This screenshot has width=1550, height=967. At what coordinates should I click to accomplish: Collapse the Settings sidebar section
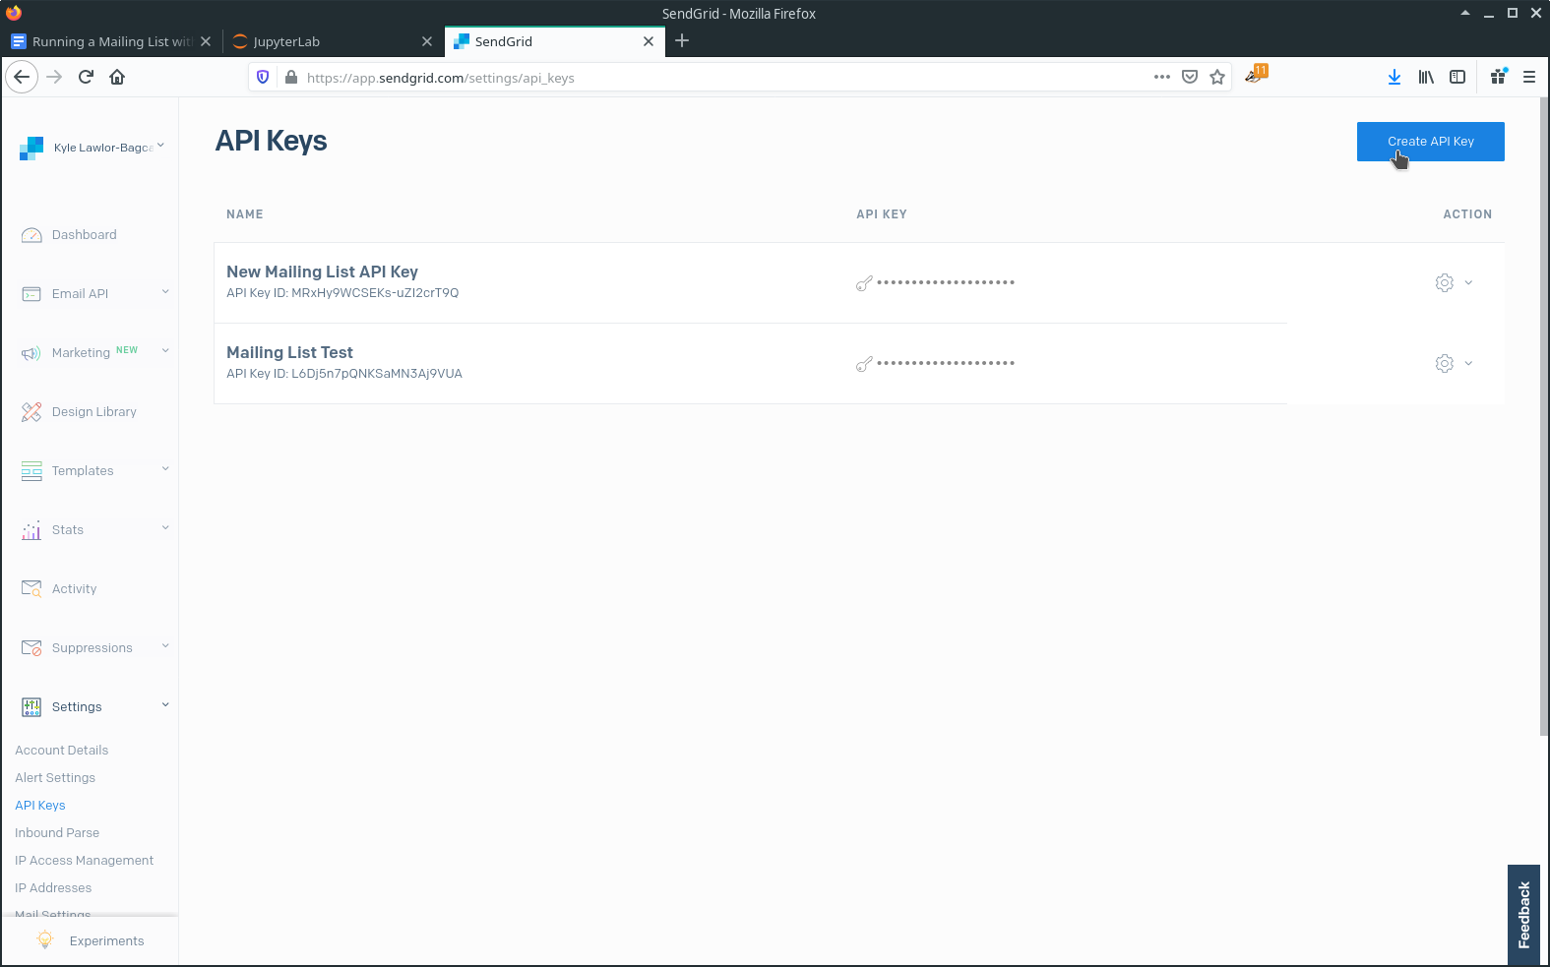93,707
